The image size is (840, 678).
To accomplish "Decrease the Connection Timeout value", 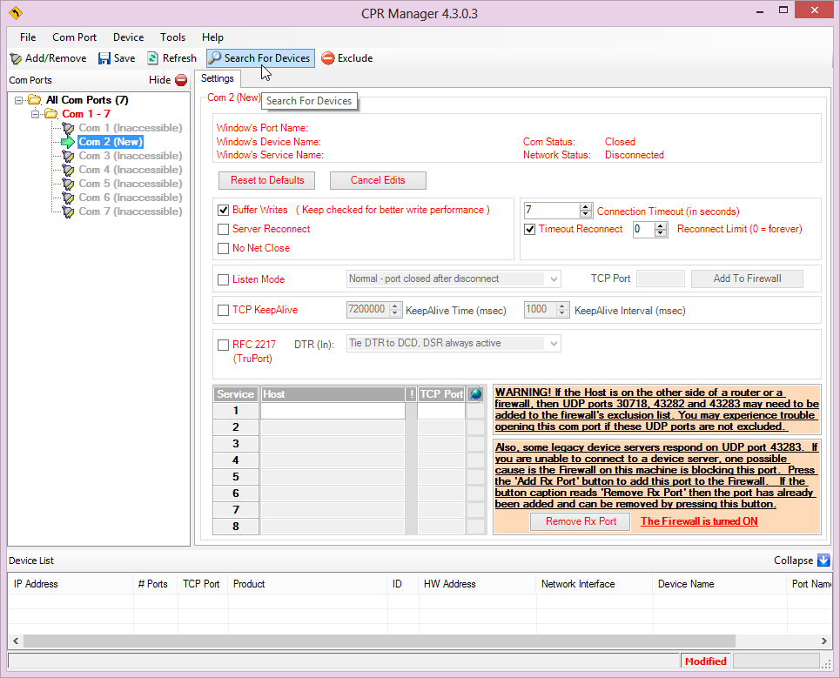I will tap(586, 214).
